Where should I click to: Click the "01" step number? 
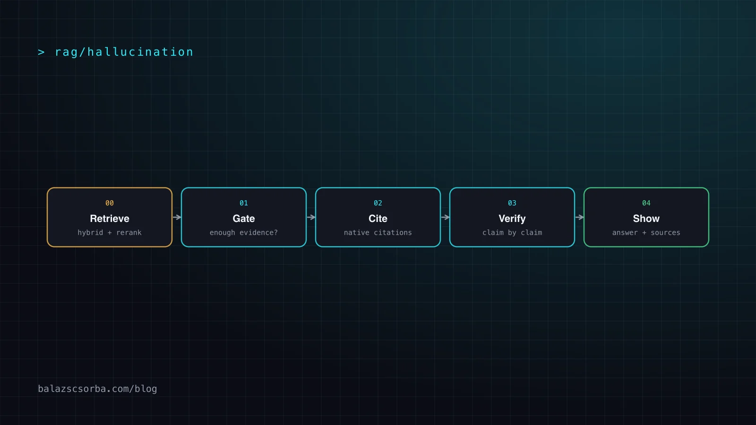244,203
